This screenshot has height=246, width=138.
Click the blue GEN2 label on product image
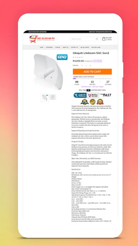click(x=62, y=57)
